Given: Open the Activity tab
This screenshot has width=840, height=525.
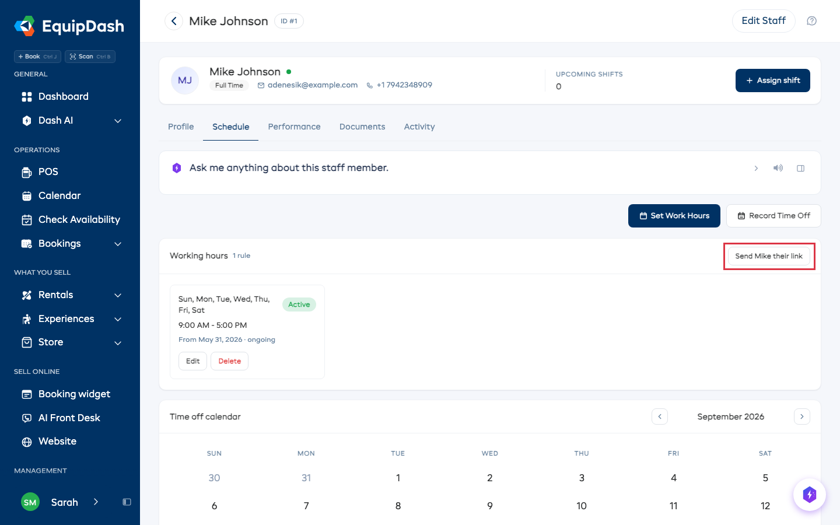Looking at the screenshot, I should (419, 127).
